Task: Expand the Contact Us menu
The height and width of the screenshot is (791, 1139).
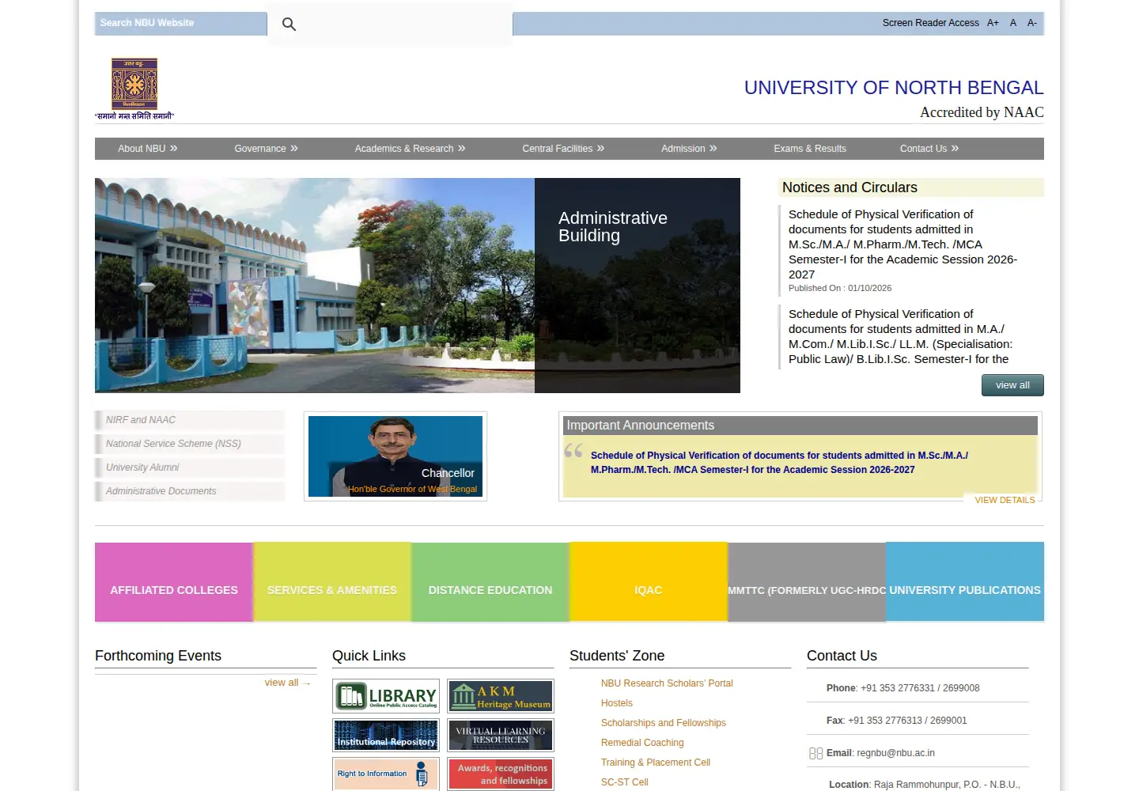Action: pyautogui.click(x=929, y=149)
